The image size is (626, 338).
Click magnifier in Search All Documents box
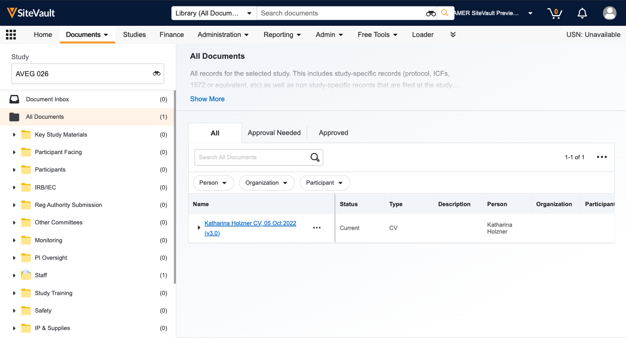coord(315,157)
